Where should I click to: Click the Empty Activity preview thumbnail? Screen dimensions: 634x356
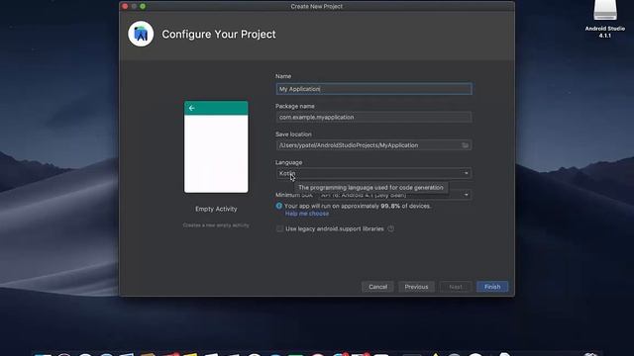click(x=216, y=147)
